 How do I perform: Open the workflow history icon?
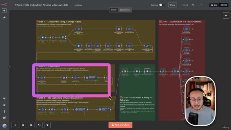[193, 5]
